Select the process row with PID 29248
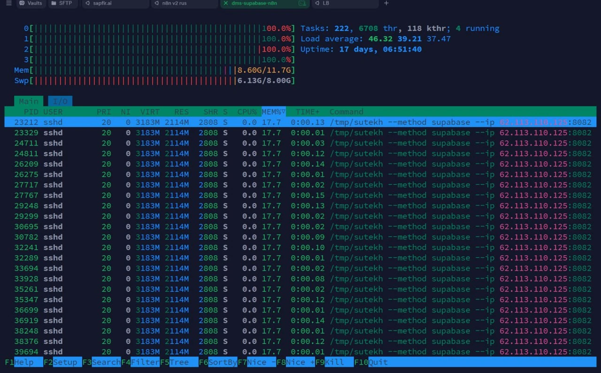The width and height of the screenshot is (601, 373). (300, 206)
